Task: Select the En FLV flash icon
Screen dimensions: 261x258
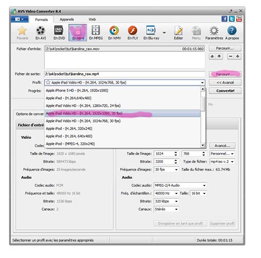Action: [133, 33]
